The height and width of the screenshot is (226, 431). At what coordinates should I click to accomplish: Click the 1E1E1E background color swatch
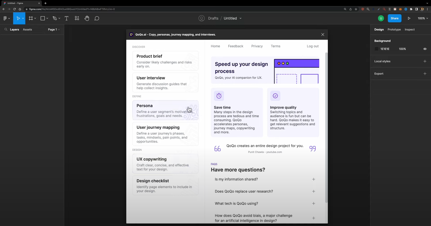[x=377, y=49]
